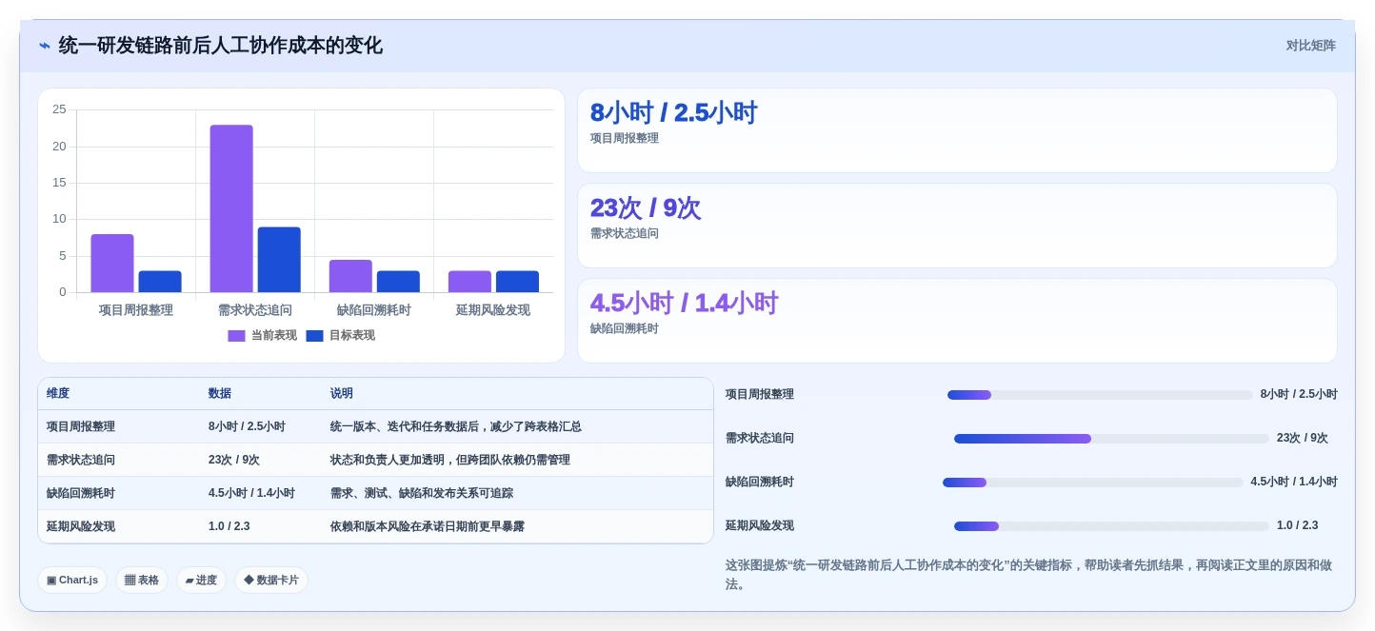Click the 缺陷回溯耗时 progress bar
This screenshot has width=1375, height=631.
coord(1093,483)
